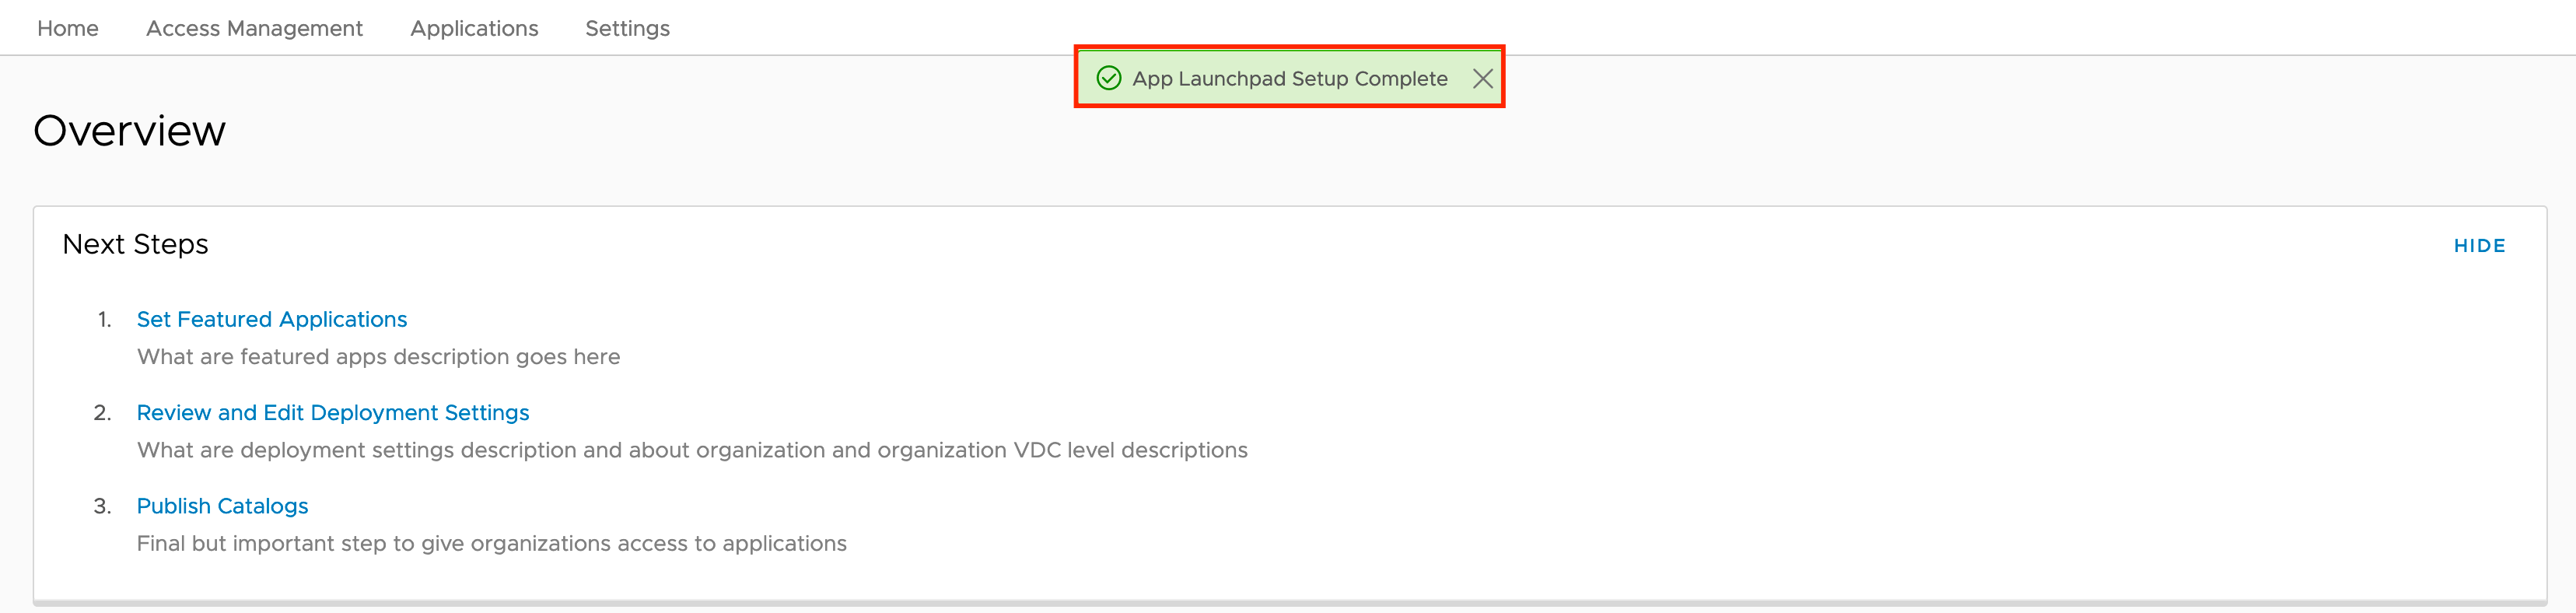Open the Set Featured Applications link
2576x613 pixels.
[272, 319]
